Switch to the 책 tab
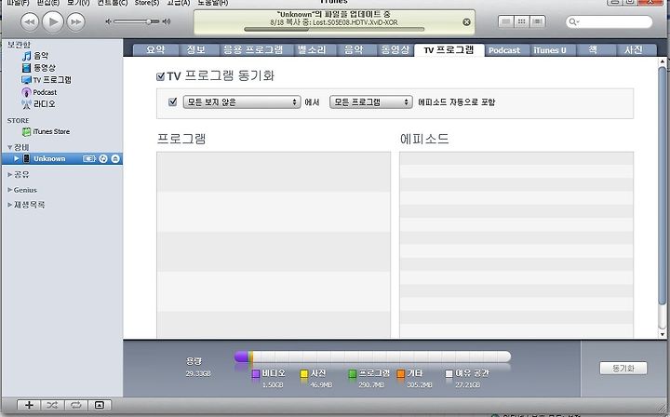Image resolution: width=670 pixels, height=417 pixels. pyautogui.click(x=593, y=50)
